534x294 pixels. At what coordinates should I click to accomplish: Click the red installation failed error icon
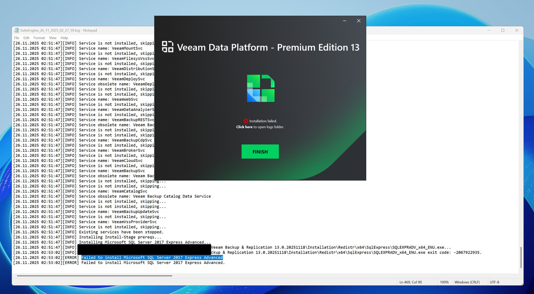(246, 121)
